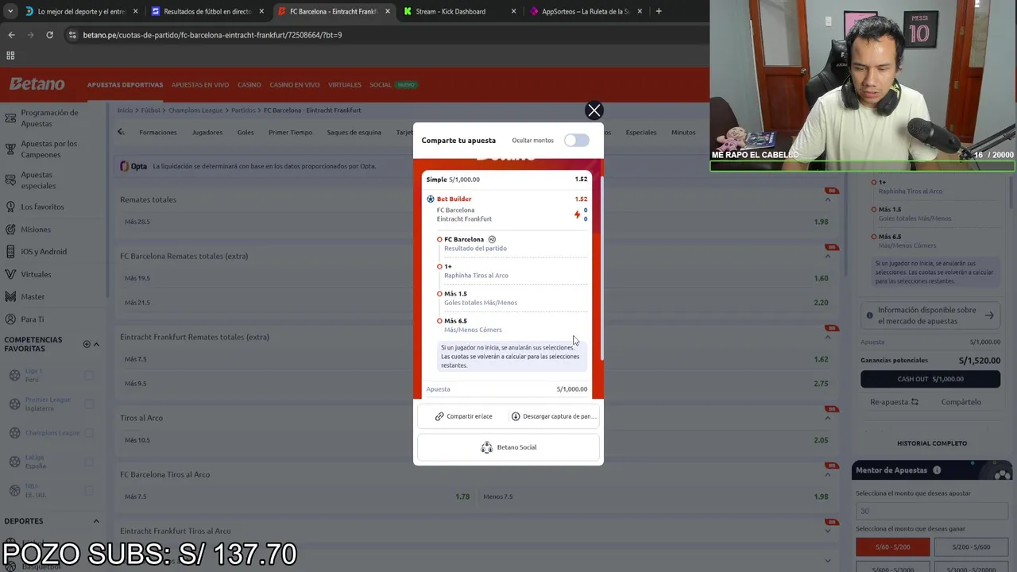Viewport: 1017px width, 572px height.
Task: Open the Apuestas en Vivo menu
Action: click(200, 85)
